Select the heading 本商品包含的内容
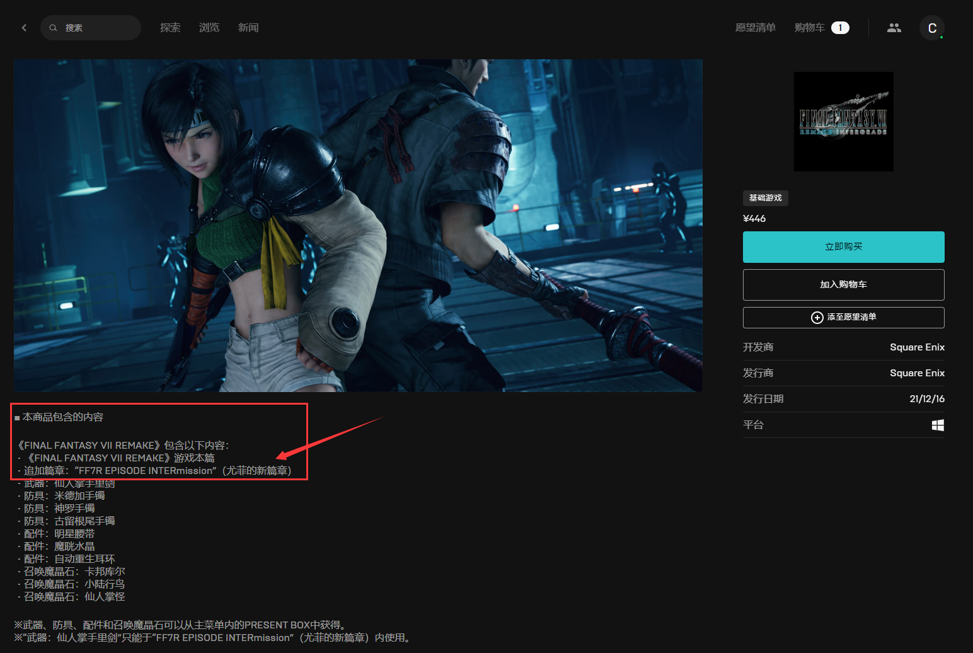The image size is (973, 653). pos(59,417)
